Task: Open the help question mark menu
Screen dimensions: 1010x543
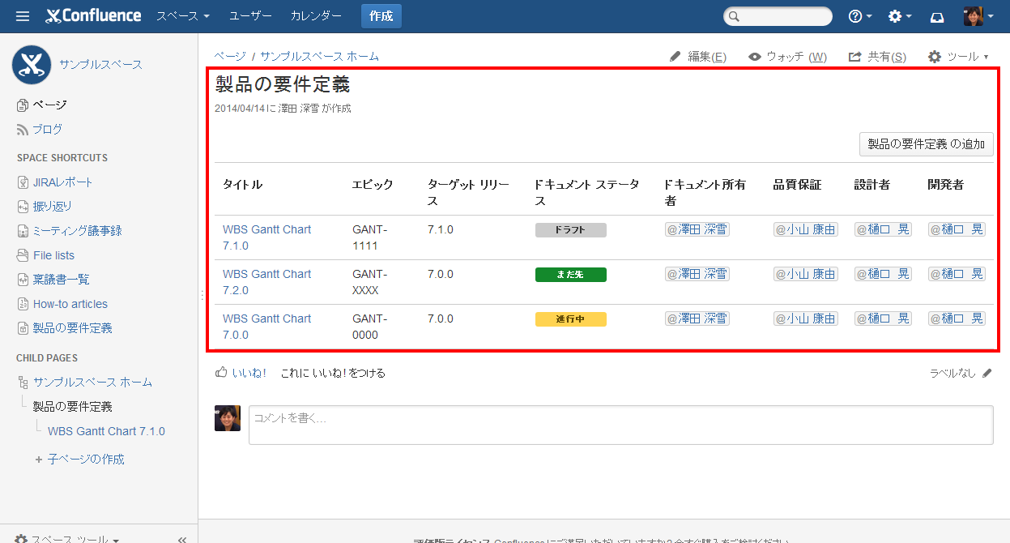Action: coord(859,16)
